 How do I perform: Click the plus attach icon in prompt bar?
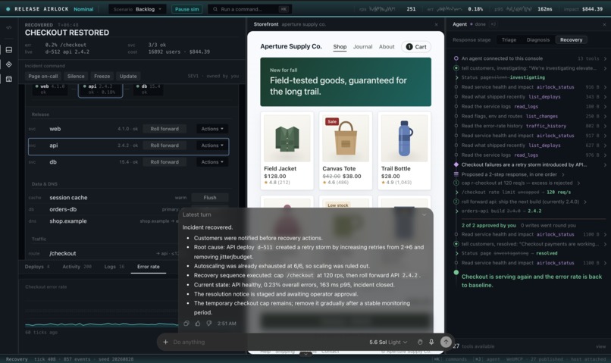165,342
